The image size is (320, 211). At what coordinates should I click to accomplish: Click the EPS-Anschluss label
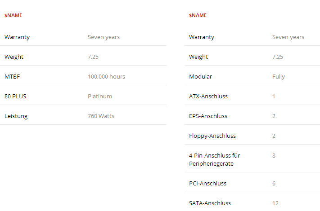point(208,116)
